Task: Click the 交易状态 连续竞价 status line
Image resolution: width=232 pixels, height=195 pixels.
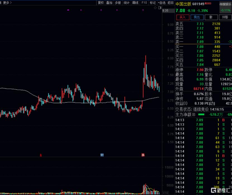Action: [200, 110]
